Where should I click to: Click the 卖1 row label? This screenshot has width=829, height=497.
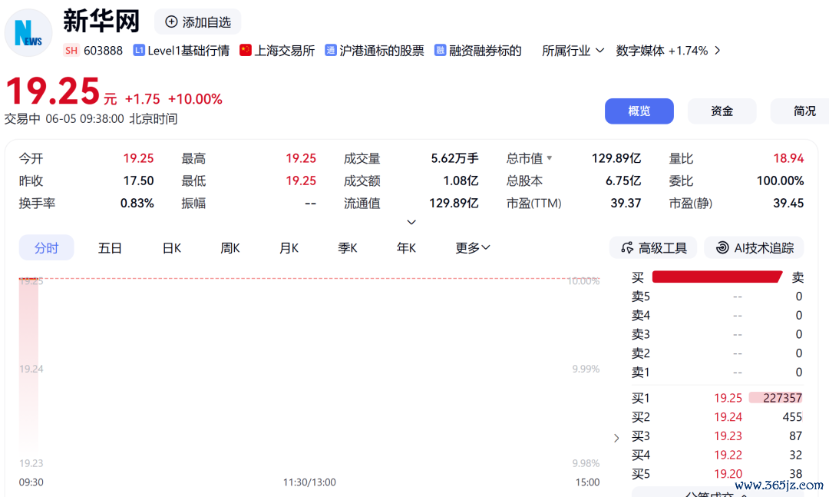coord(641,373)
